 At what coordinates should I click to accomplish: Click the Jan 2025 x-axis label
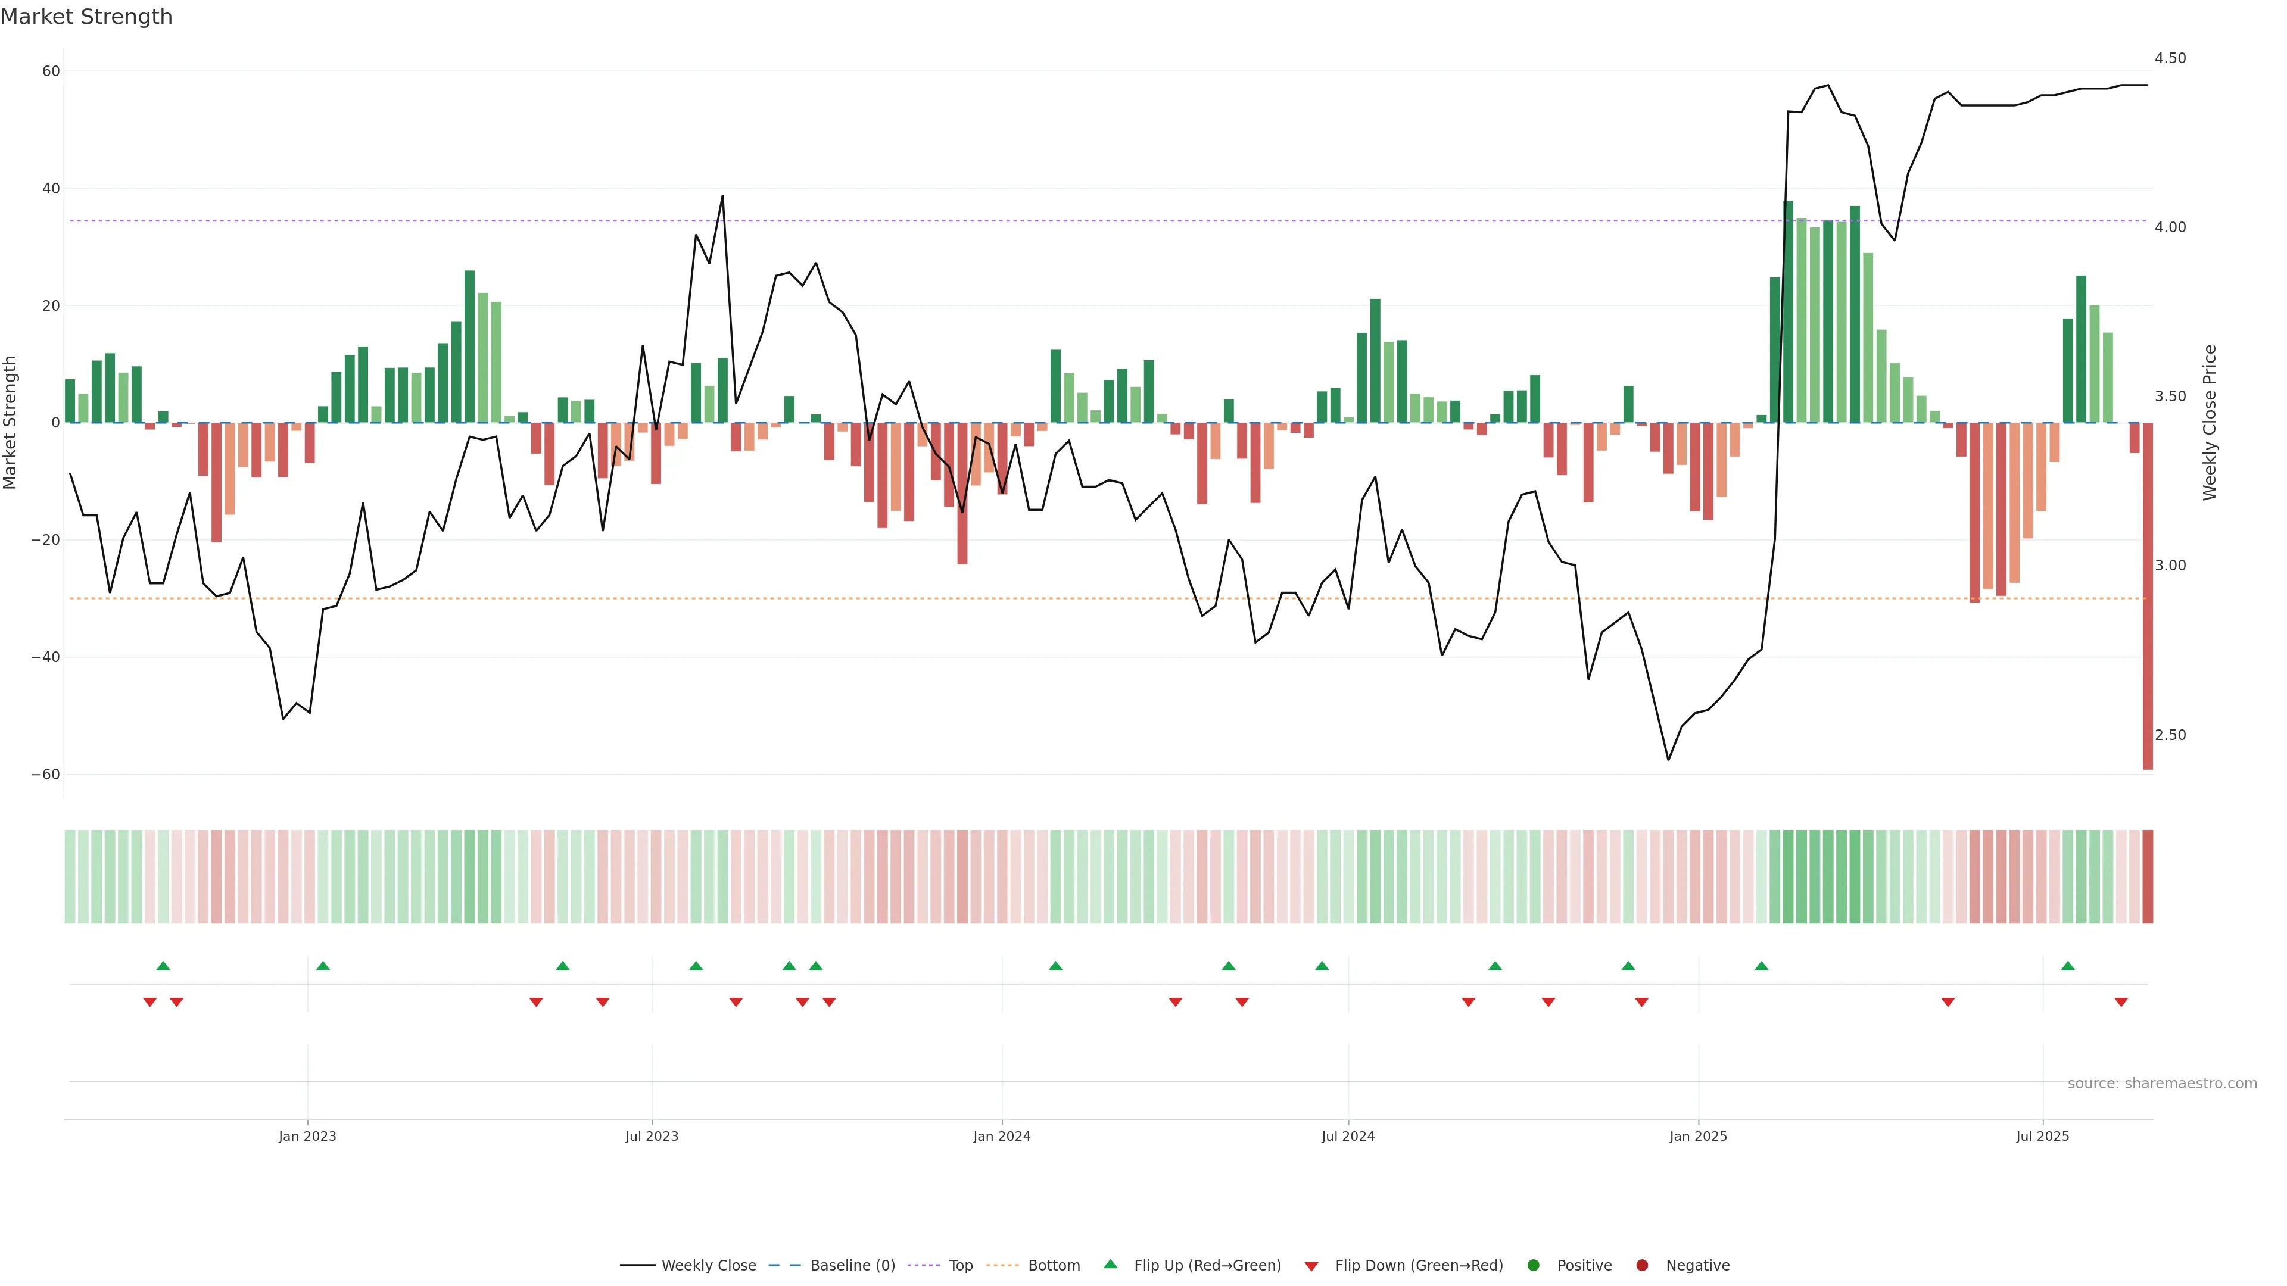point(1697,1136)
